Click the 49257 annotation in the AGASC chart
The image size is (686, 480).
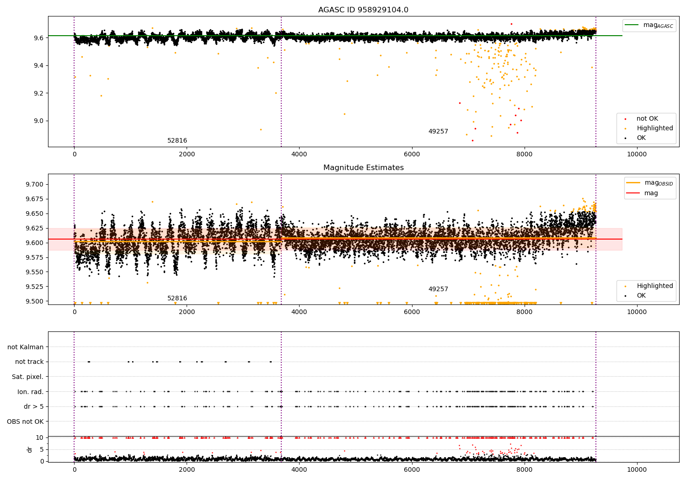point(438,132)
